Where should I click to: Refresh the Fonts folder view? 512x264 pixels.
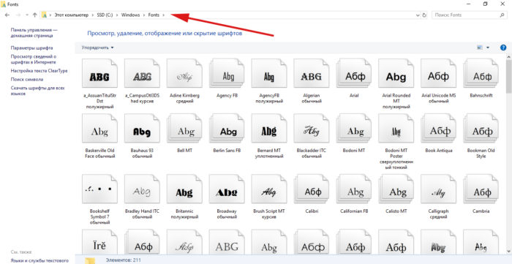[424, 15]
